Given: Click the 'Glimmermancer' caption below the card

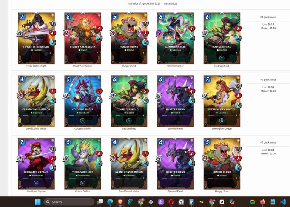Looking at the screenshot, I should pos(175,66).
